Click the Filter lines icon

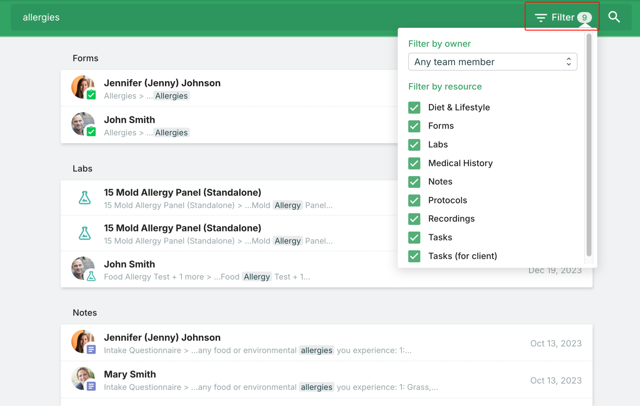(x=541, y=18)
